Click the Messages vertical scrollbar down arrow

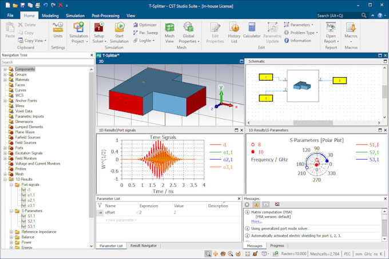[x=384, y=239]
